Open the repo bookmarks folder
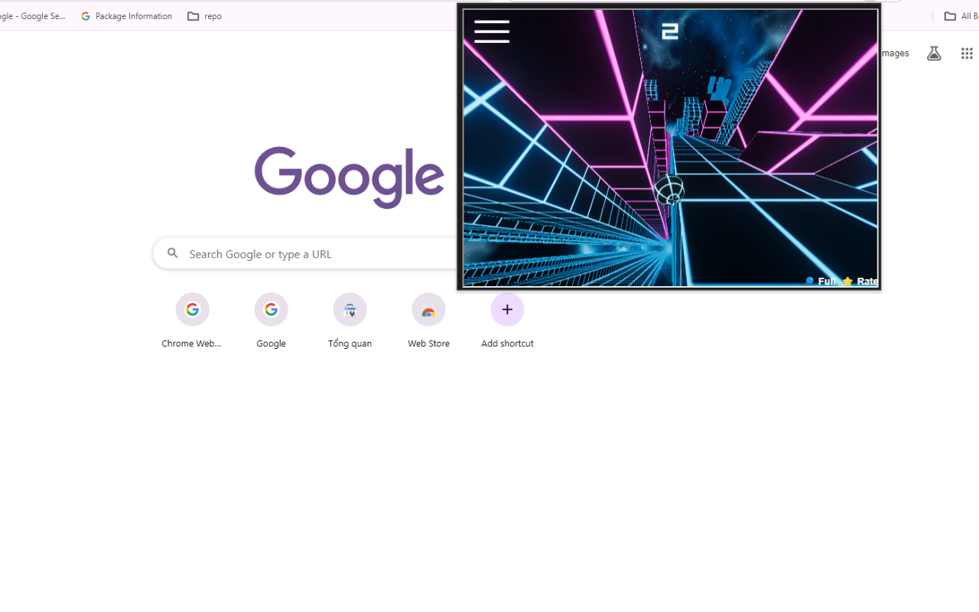 click(x=204, y=16)
